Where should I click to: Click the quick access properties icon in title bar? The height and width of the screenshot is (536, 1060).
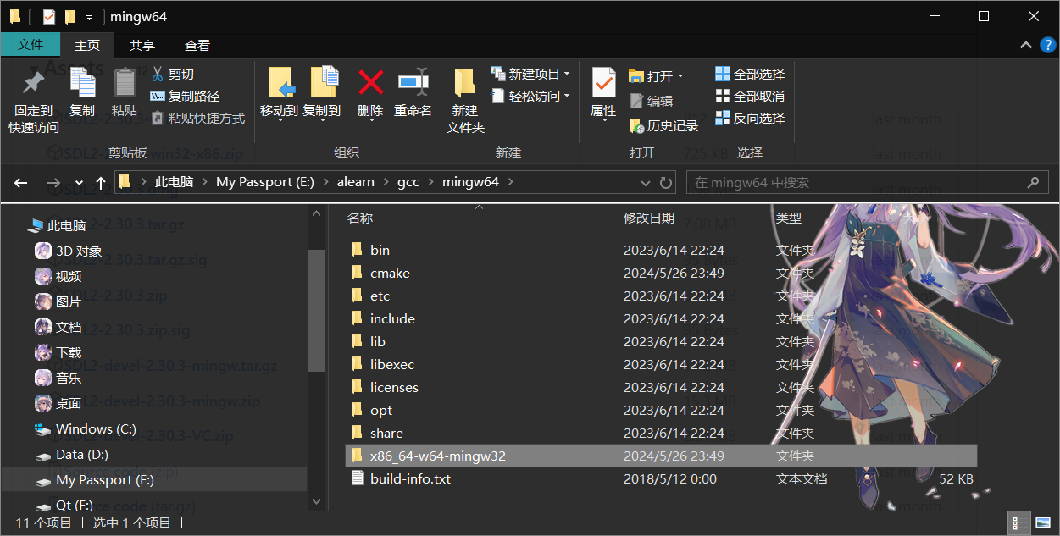point(48,16)
